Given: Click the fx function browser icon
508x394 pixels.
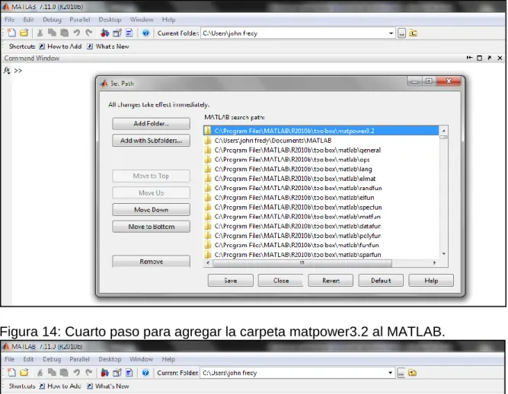Looking at the screenshot, I should click(x=7, y=70).
